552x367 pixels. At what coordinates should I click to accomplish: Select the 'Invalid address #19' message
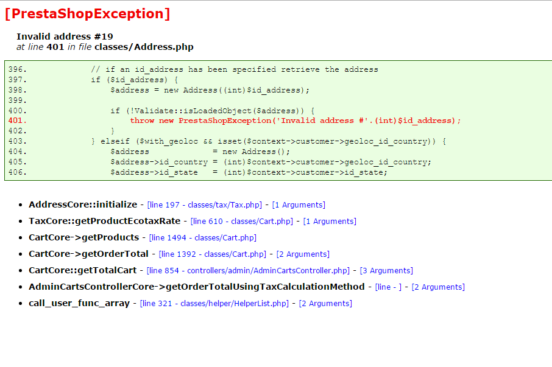(x=65, y=37)
